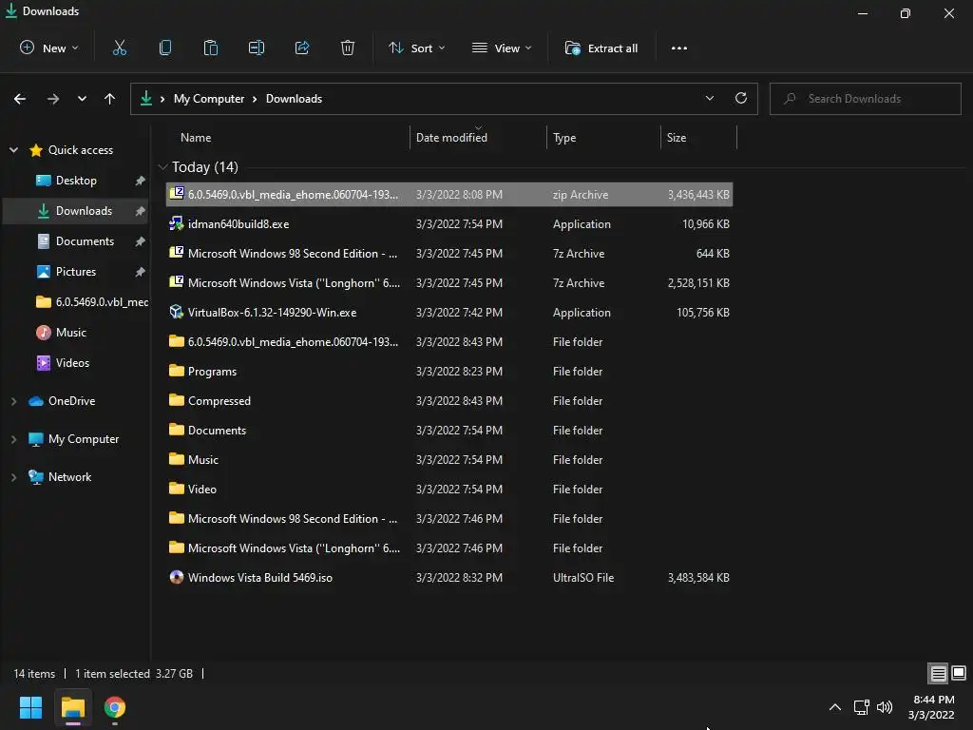The width and height of the screenshot is (973, 730).
Task: Click the Cut scissors icon
Action: tap(119, 48)
